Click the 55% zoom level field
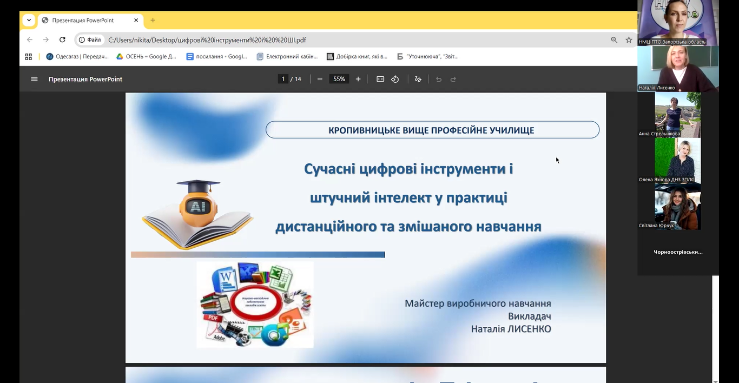The image size is (739, 383). pos(339,79)
